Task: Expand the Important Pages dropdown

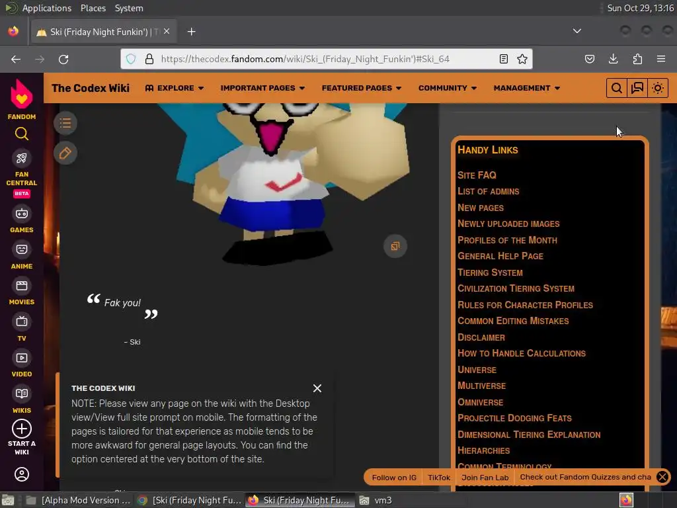Action: 262,88
